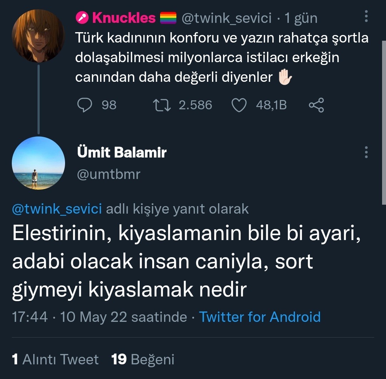Open three-dot menu on Ümit Balamir reply
Viewport: 386px width, 379px height.
(366, 153)
